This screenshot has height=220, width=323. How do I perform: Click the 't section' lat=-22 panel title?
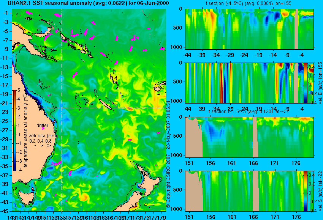[249, 112]
